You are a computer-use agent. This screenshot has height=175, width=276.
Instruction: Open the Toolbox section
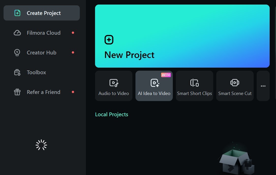(41, 72)
